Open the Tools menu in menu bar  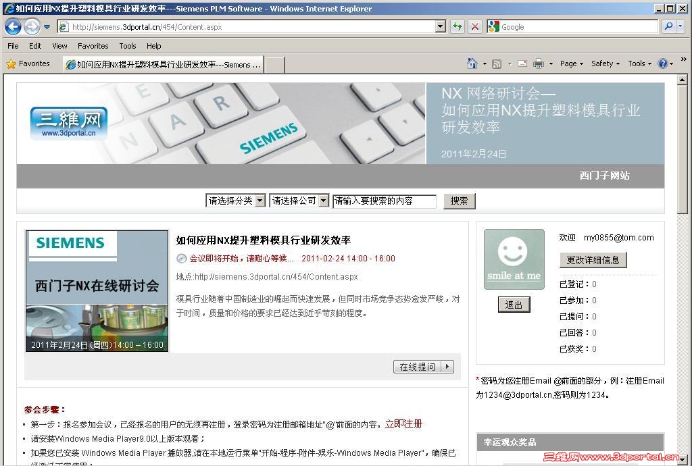pos(128,46)
